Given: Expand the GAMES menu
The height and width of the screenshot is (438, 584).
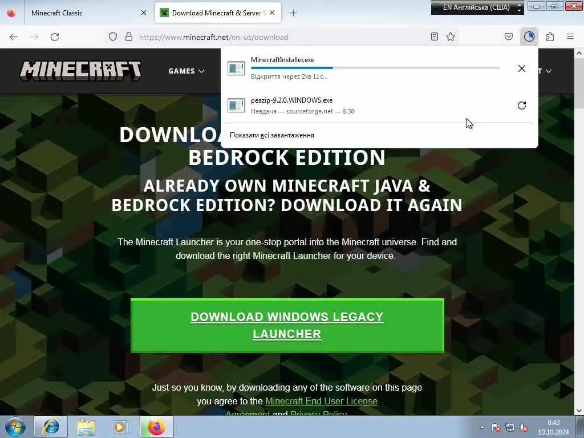Looking at the screenshot, I should tap(186, 71).
